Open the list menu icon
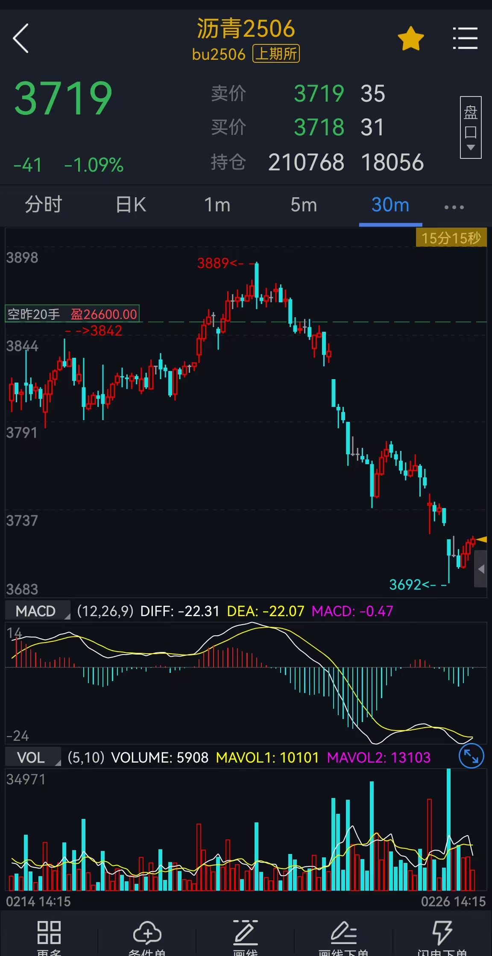The image size is (492, 956). [465, 38]
